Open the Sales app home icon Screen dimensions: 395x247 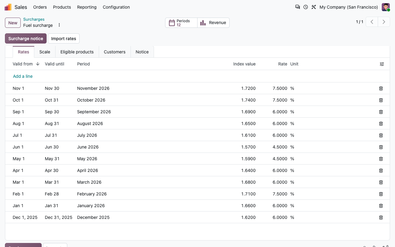[8, 7]
